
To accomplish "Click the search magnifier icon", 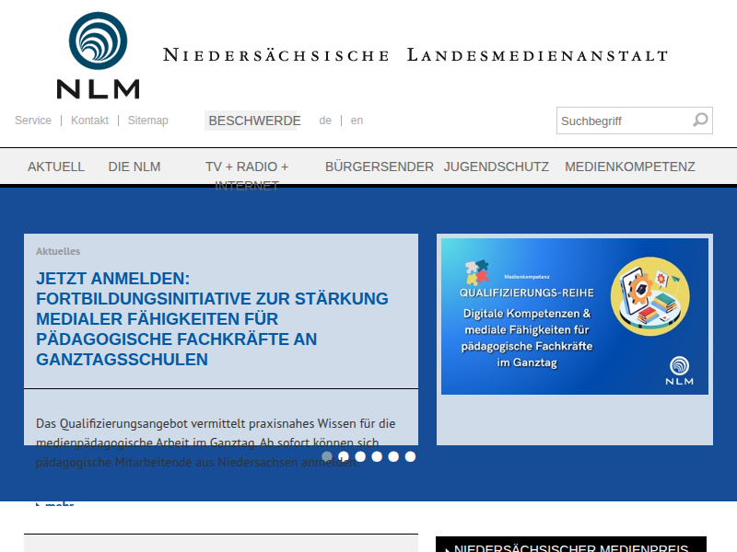I will pyautogui.click(x=700, y=121).
